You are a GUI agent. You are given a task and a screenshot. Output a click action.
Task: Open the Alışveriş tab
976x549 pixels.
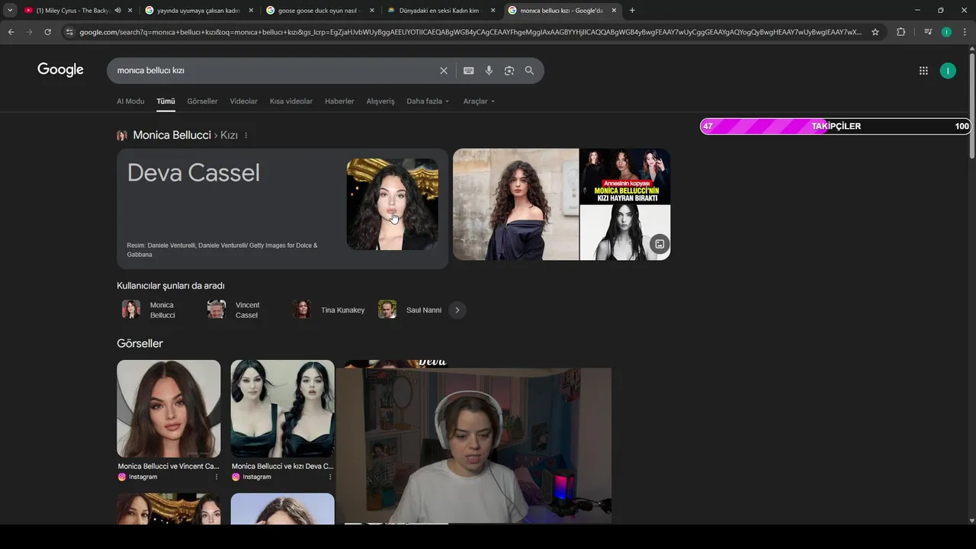click(380, 101)
